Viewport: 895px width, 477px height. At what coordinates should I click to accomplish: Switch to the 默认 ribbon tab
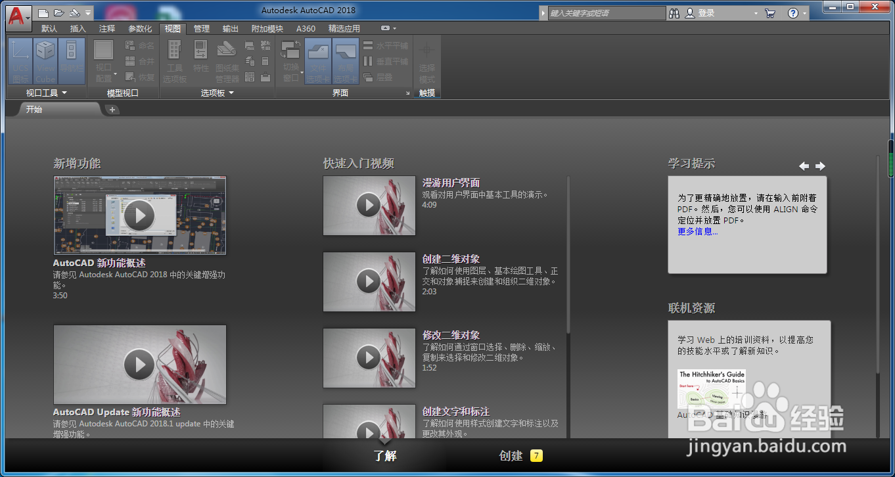click(x=49, y=28)
